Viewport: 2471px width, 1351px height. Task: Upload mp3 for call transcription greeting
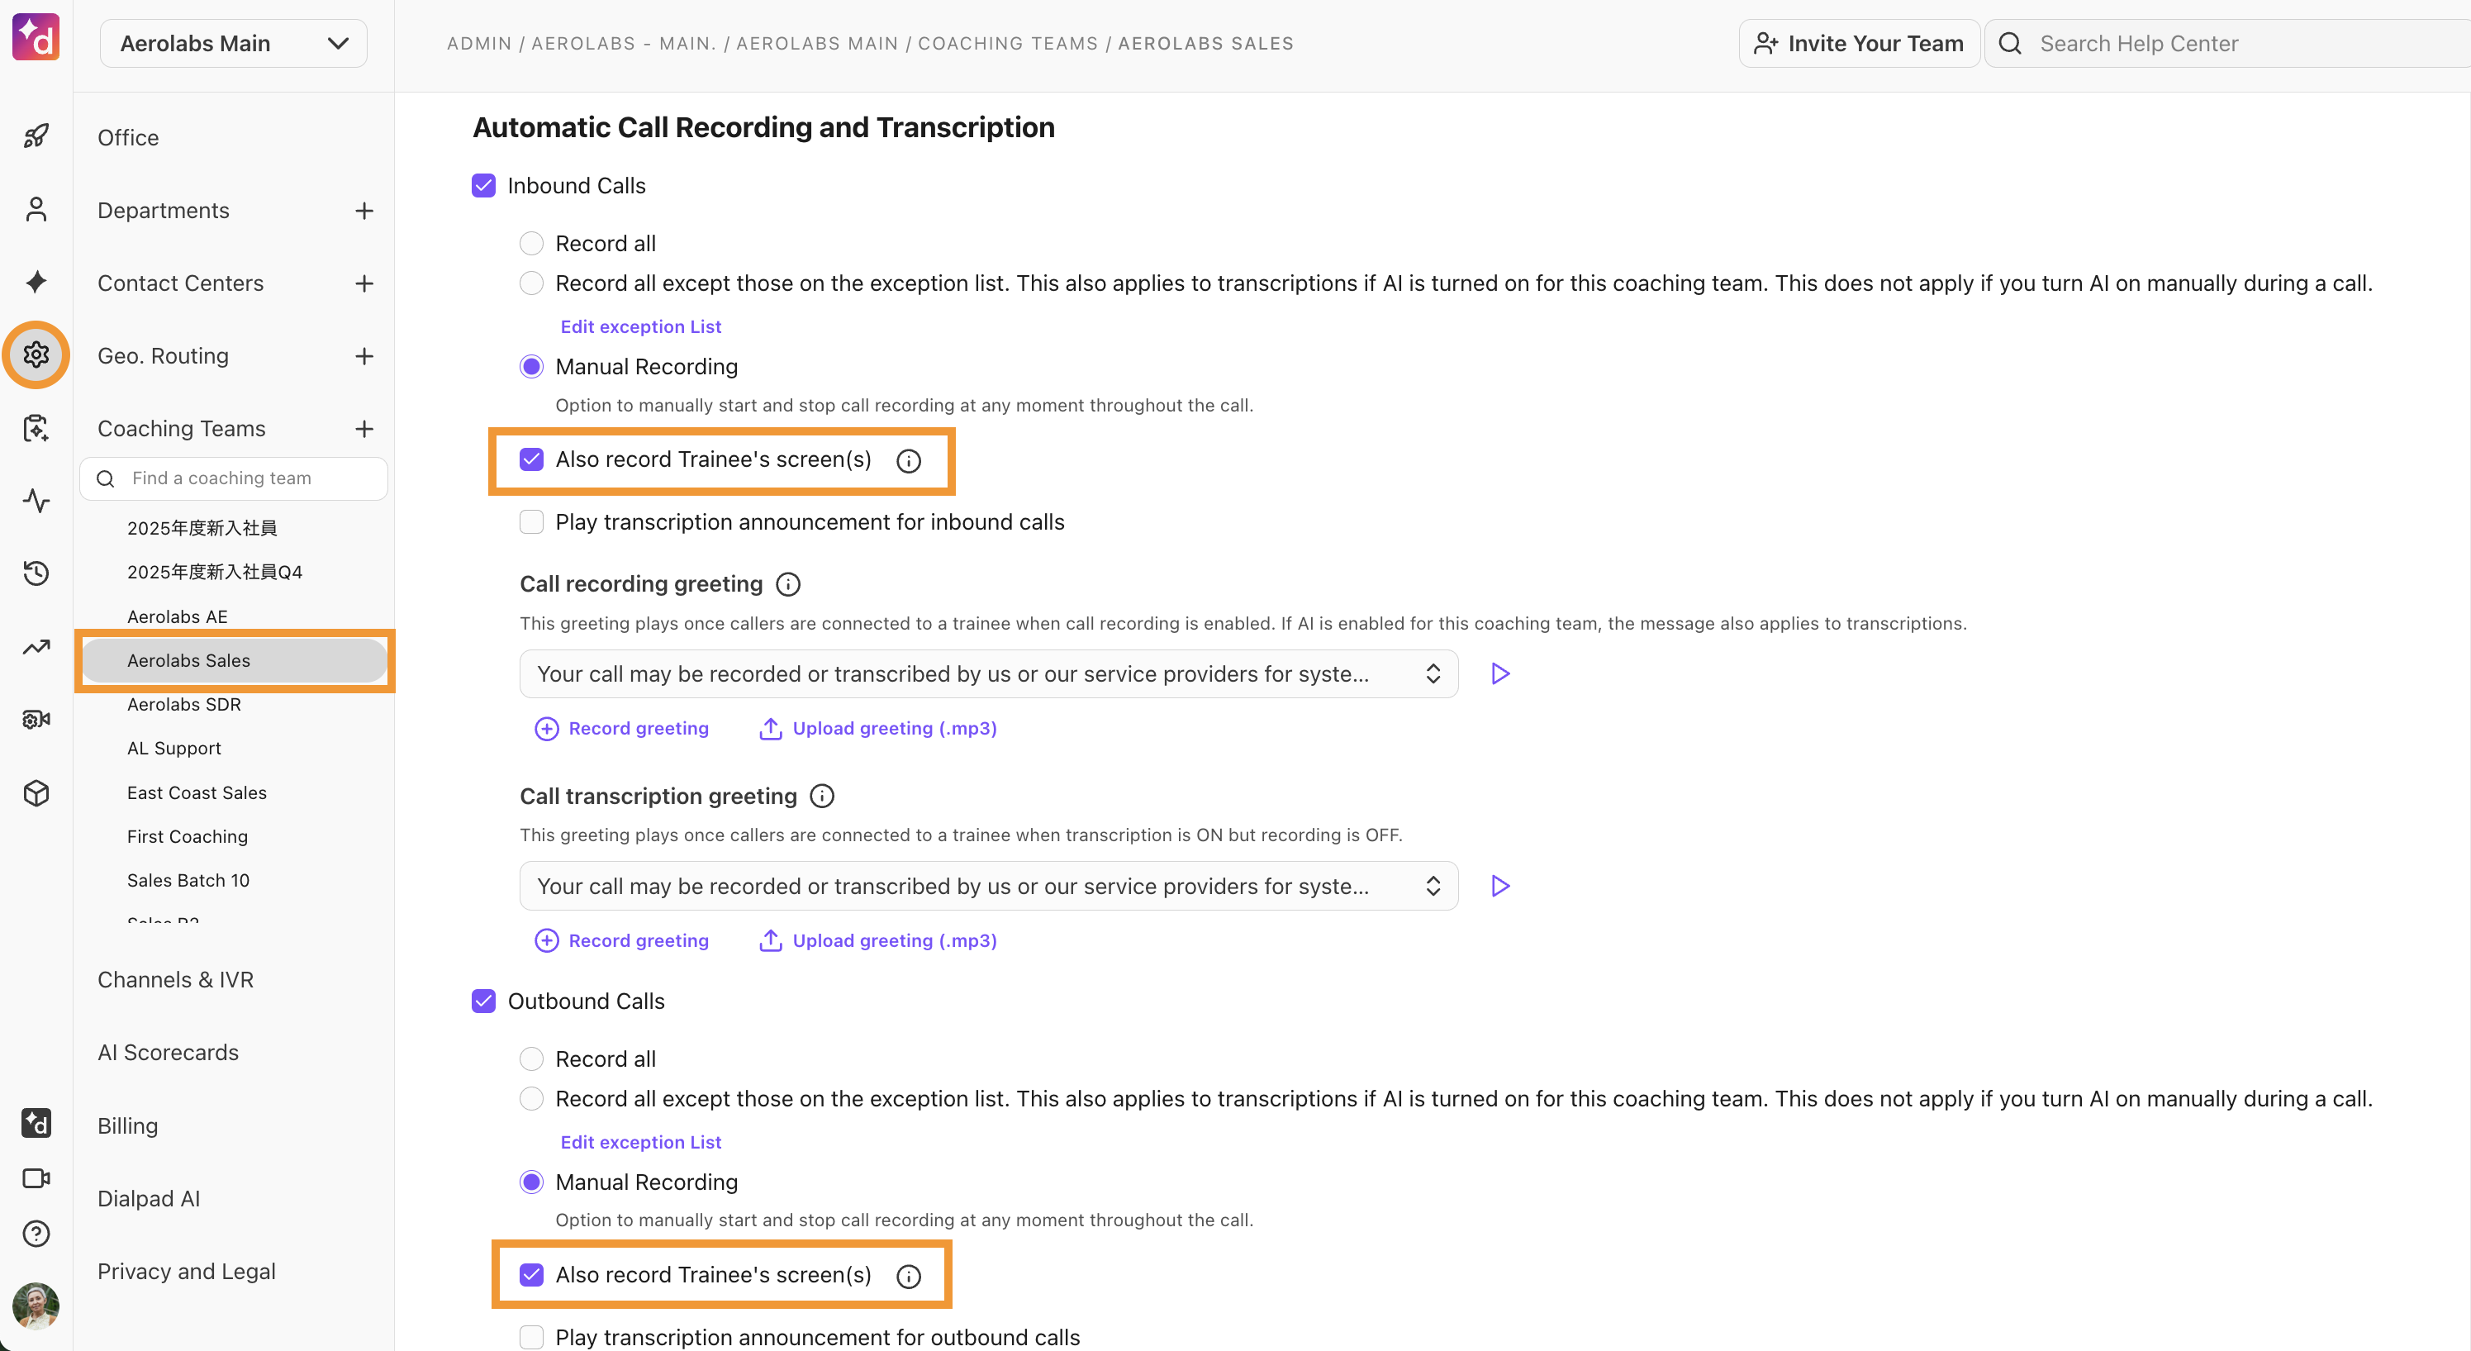point(877,940)
